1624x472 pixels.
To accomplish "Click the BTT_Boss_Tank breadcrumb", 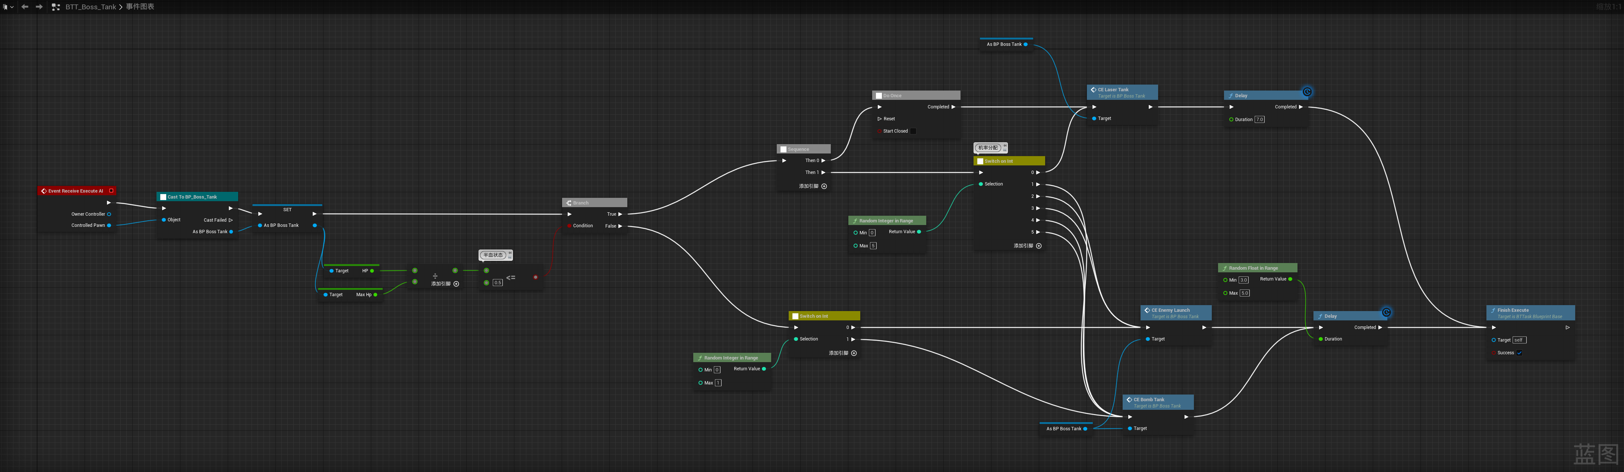I will coord(91,7).
